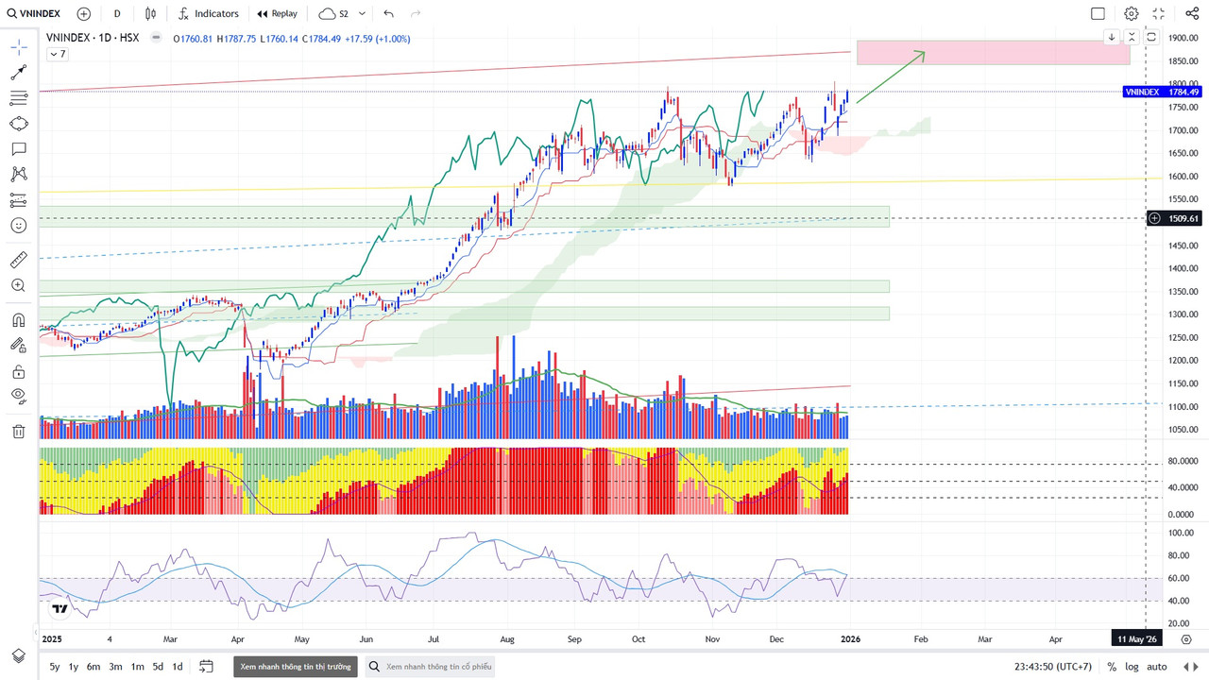Open chart settings gear

pos(1132,14)
